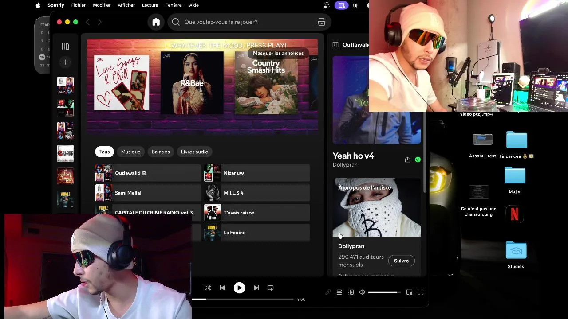Open the mini player
This screenshot has height=319, width=568.
pos(409,292)
